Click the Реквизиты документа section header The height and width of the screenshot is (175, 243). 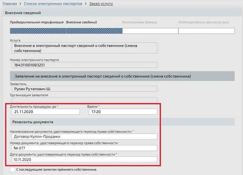click(122, 122)
